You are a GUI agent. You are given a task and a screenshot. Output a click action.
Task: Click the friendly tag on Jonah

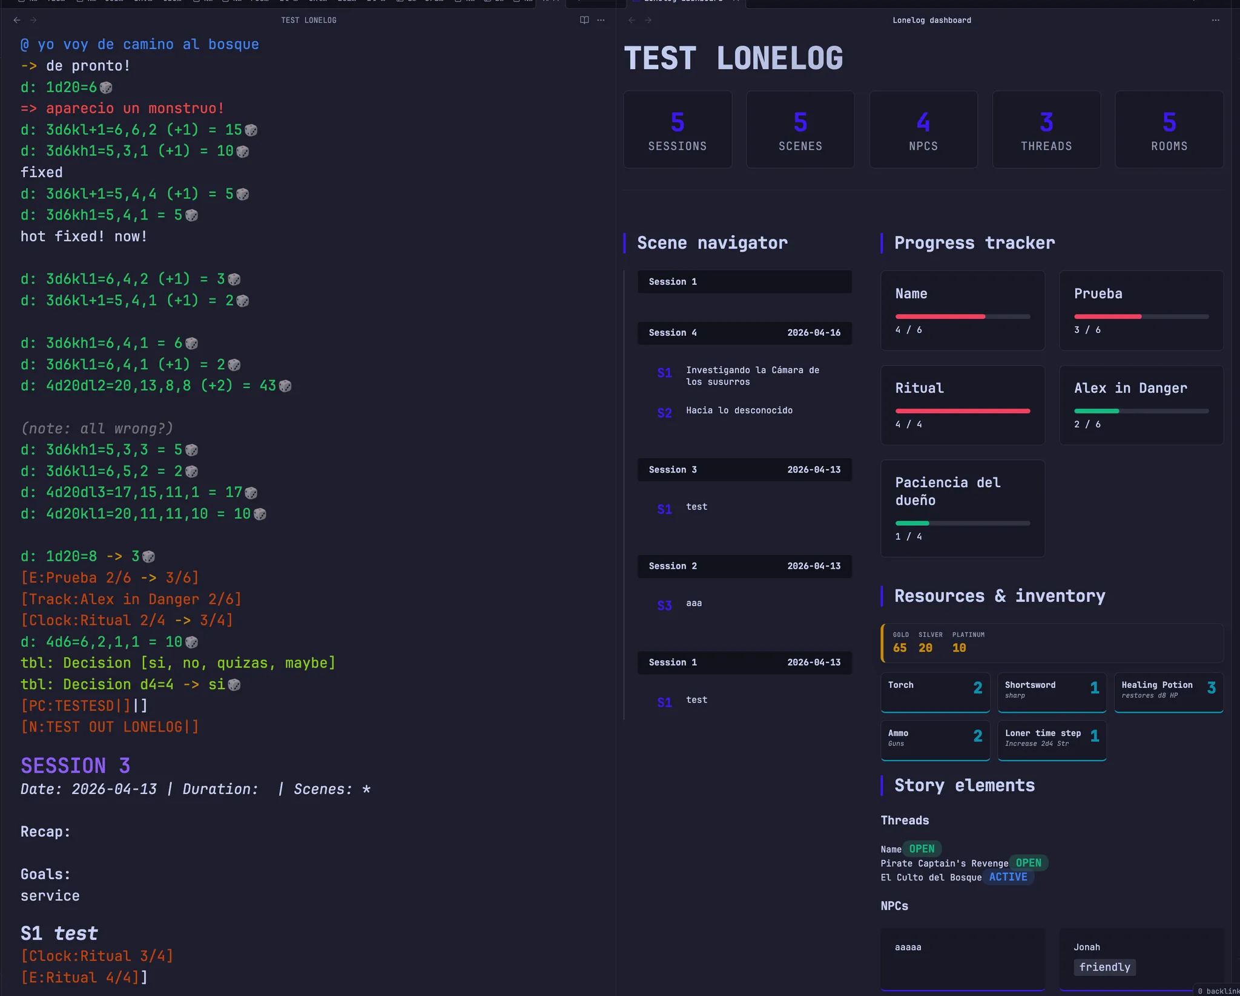1104,967
